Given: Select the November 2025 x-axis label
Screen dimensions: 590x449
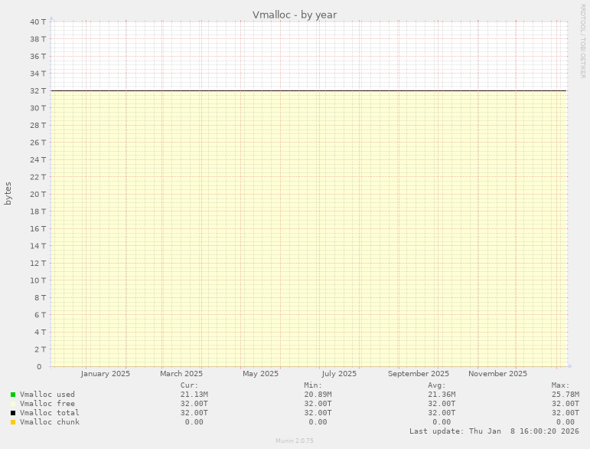Looking at the screenshot, I should coord(497,374).
